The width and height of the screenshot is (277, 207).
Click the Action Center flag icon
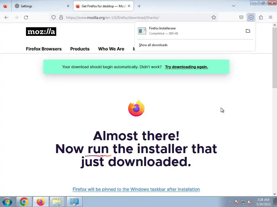click(x=237, y=202)
